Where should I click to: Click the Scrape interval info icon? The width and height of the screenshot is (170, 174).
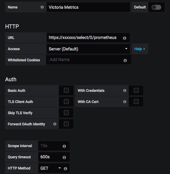[64, 146]
